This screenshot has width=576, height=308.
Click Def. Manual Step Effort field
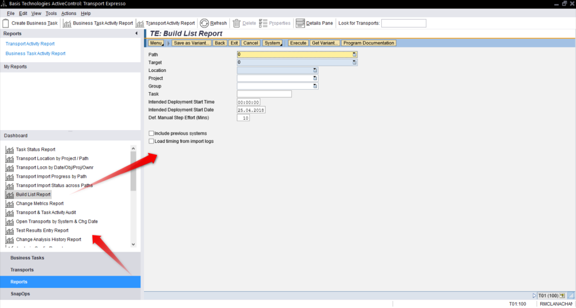click(x=244, y=118)
